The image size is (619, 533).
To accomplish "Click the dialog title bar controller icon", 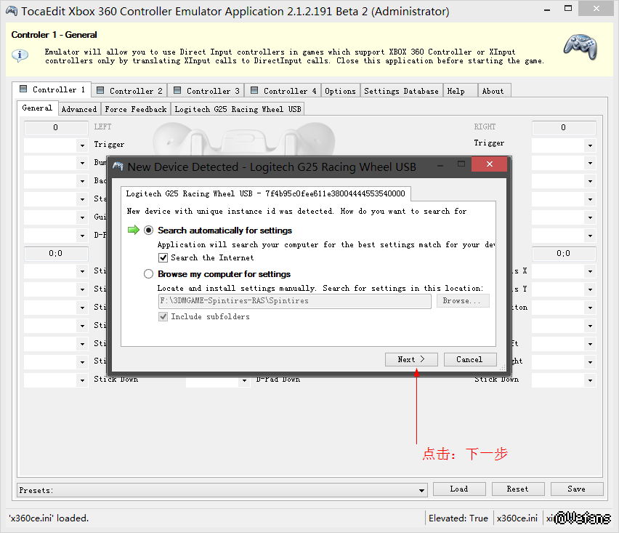I will coord(118,167).
